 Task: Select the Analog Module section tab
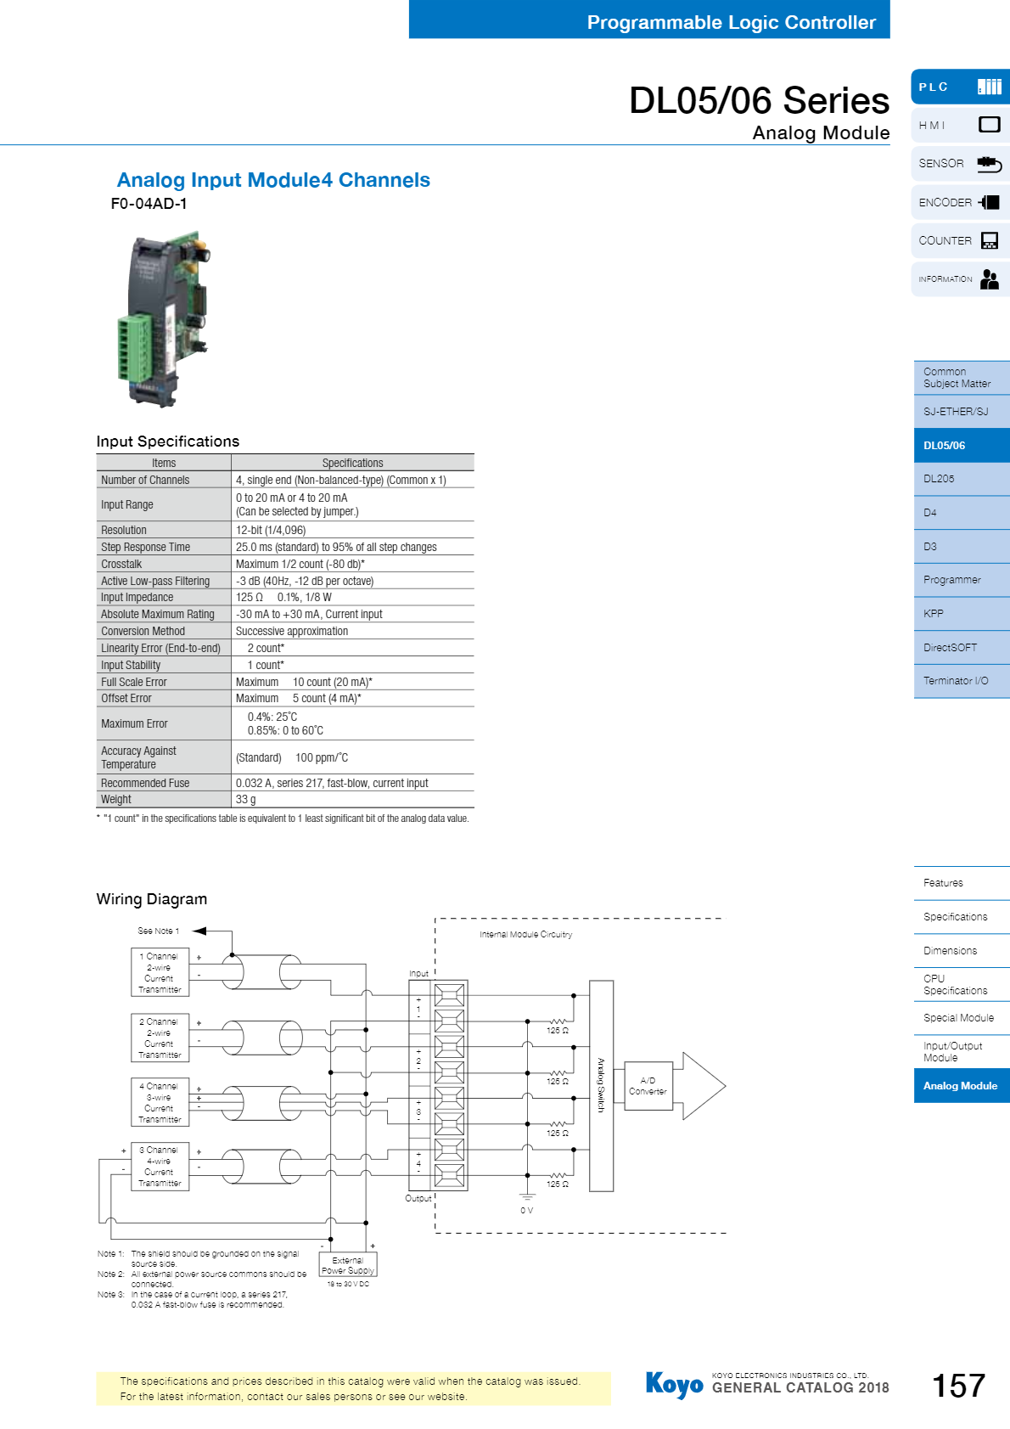962,1086
